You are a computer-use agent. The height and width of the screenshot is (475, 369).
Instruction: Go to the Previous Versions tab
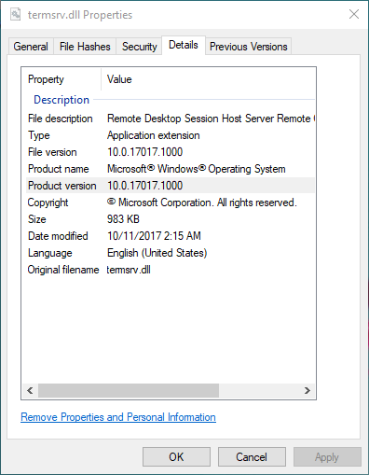[x=249, y=47]
